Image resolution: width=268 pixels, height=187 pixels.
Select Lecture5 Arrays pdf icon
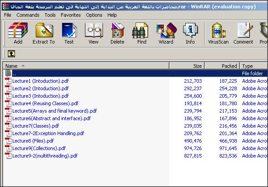pyautogui.click(x=8, y=111)
